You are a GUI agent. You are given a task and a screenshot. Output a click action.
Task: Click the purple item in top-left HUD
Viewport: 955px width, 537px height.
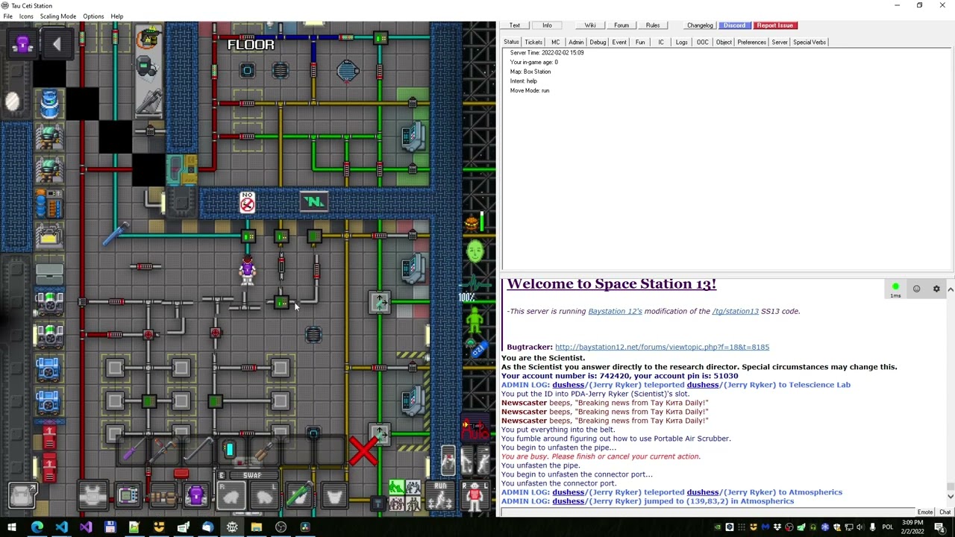[x=22, y=45]
